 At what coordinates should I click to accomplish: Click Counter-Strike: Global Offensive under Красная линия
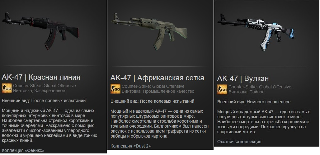[45, 86]
